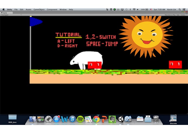Open the File menu
Image resolution: width=188 pixels, height=133 pixels.
click(x=16, y=9)
